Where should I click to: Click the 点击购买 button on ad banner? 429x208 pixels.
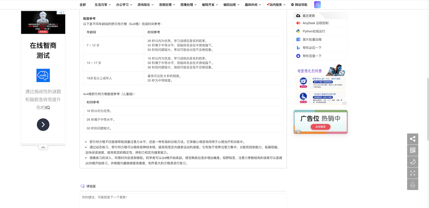pos(320,127)
